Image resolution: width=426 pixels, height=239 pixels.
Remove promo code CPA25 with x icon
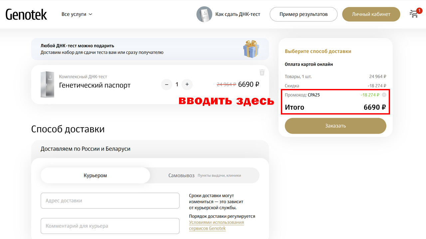coord(384,95)
